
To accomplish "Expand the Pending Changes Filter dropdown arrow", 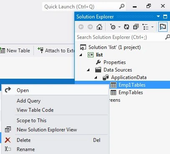I will click(x=119, y=27).
